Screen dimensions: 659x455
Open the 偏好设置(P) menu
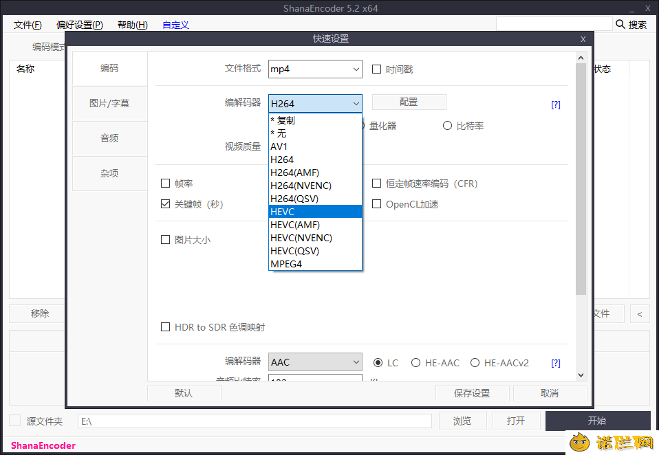(80, 25)
